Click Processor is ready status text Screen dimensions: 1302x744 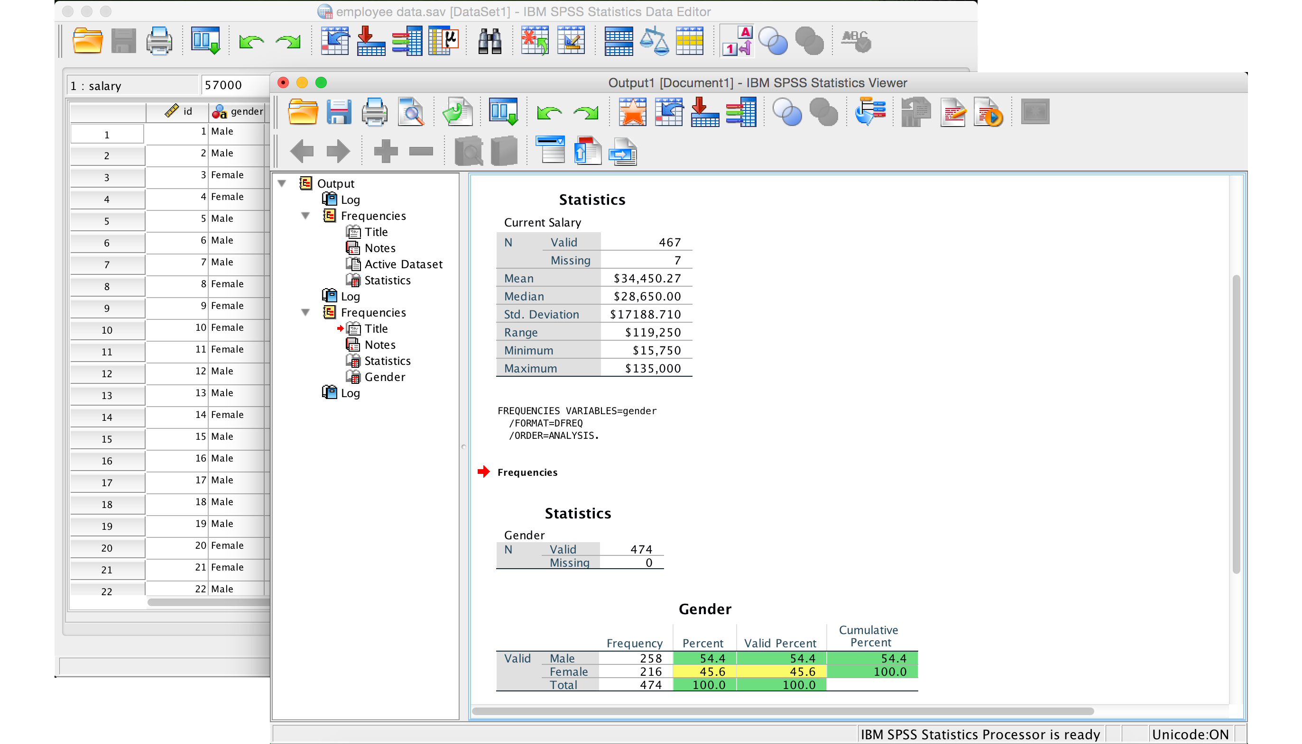[x=980, y=735]
